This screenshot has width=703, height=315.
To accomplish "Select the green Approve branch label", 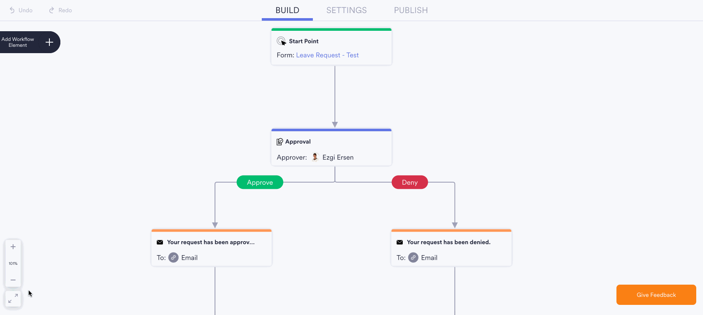I will pos(260,182).
